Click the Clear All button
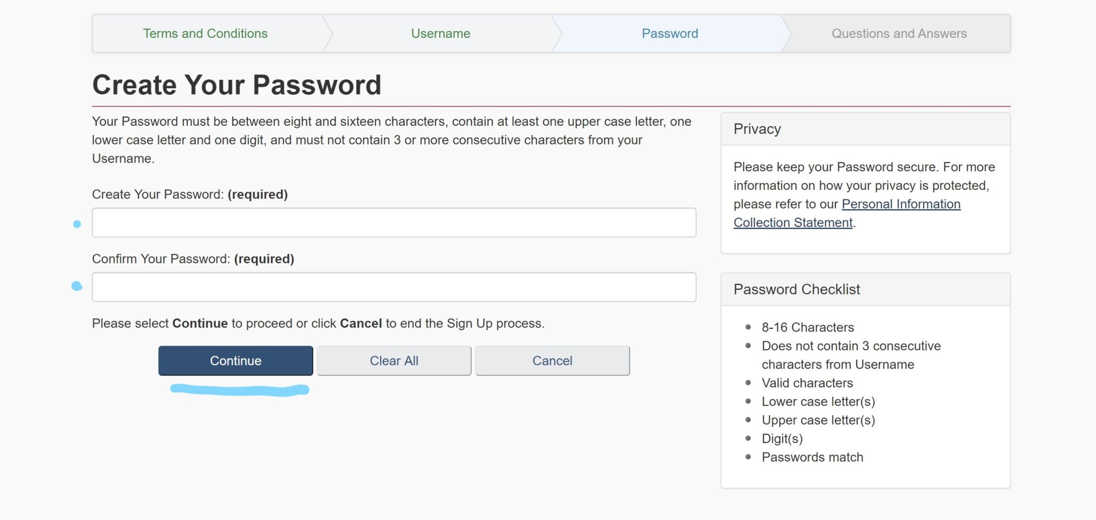 click(394, 361)
